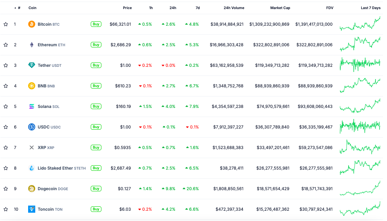Toggle the favorite star for Solana

tap(6, 106)
